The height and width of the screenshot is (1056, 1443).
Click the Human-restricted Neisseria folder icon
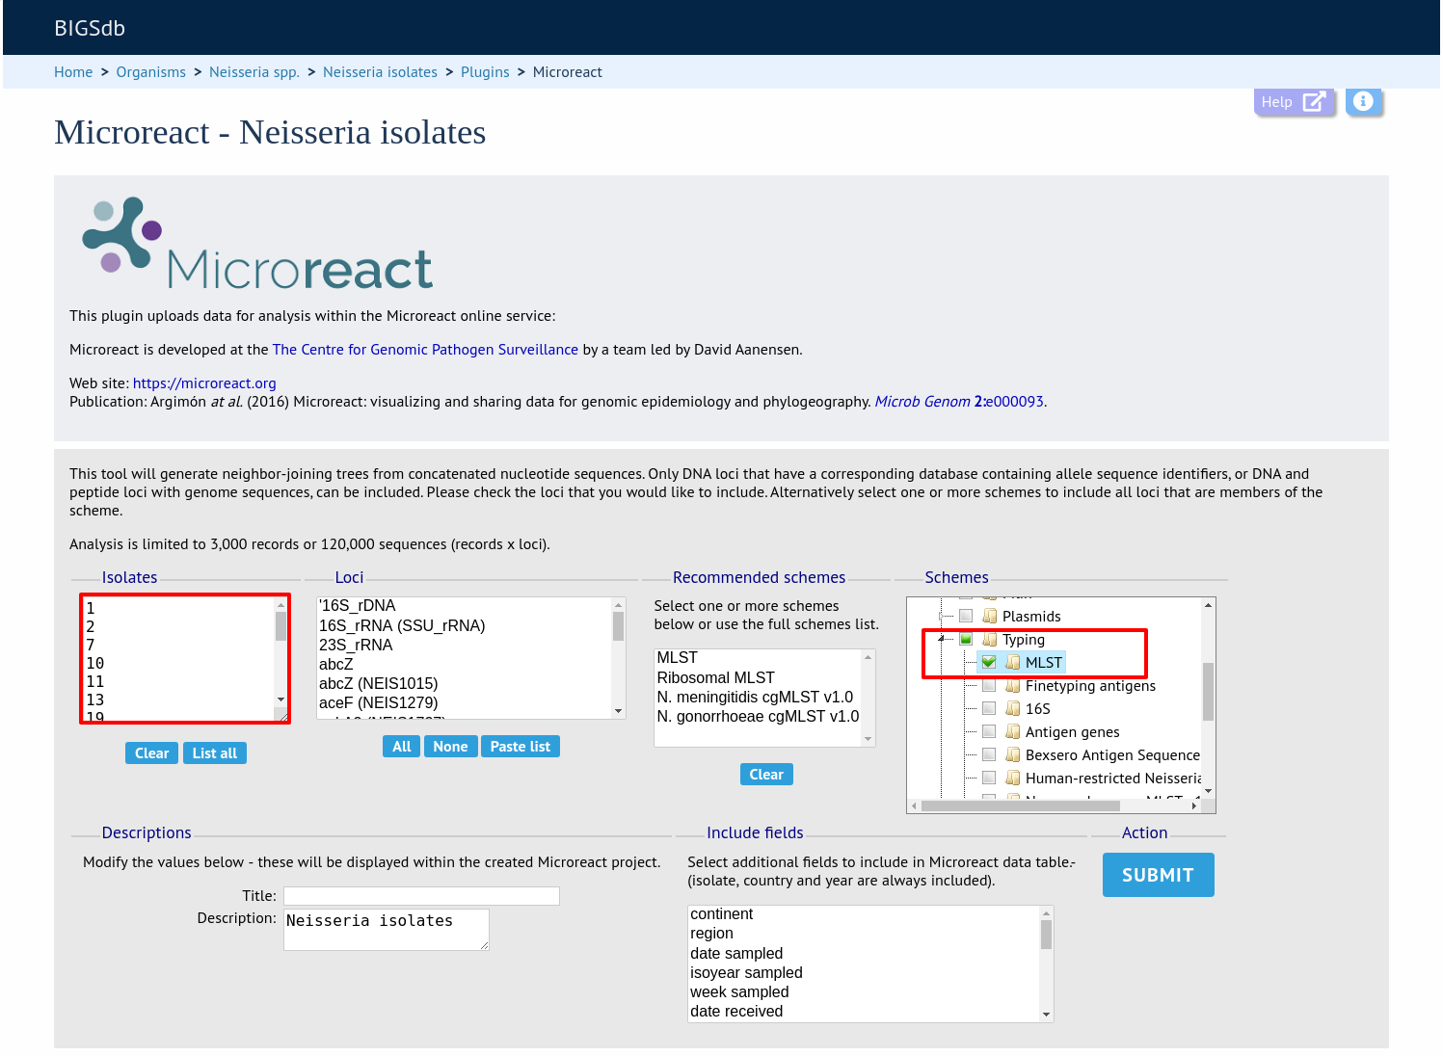coord(1013,779)
